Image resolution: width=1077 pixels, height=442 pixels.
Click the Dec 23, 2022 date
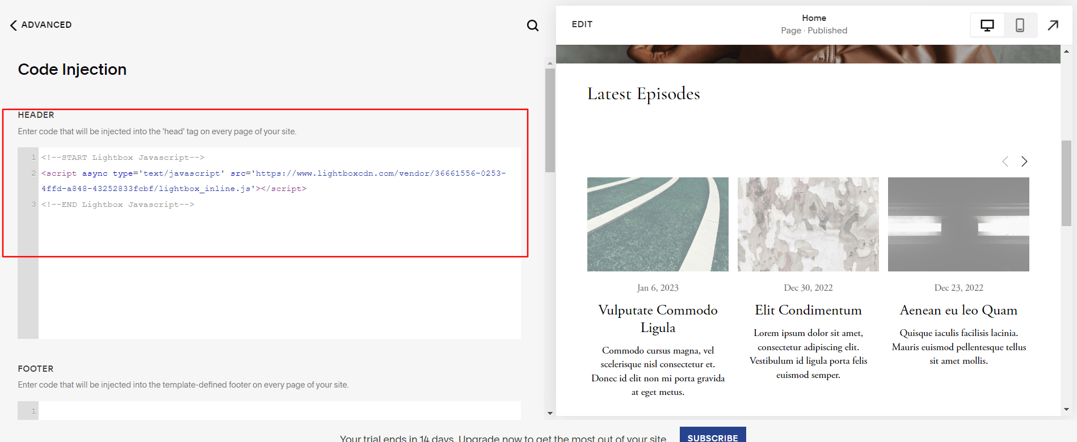point(958,288)
